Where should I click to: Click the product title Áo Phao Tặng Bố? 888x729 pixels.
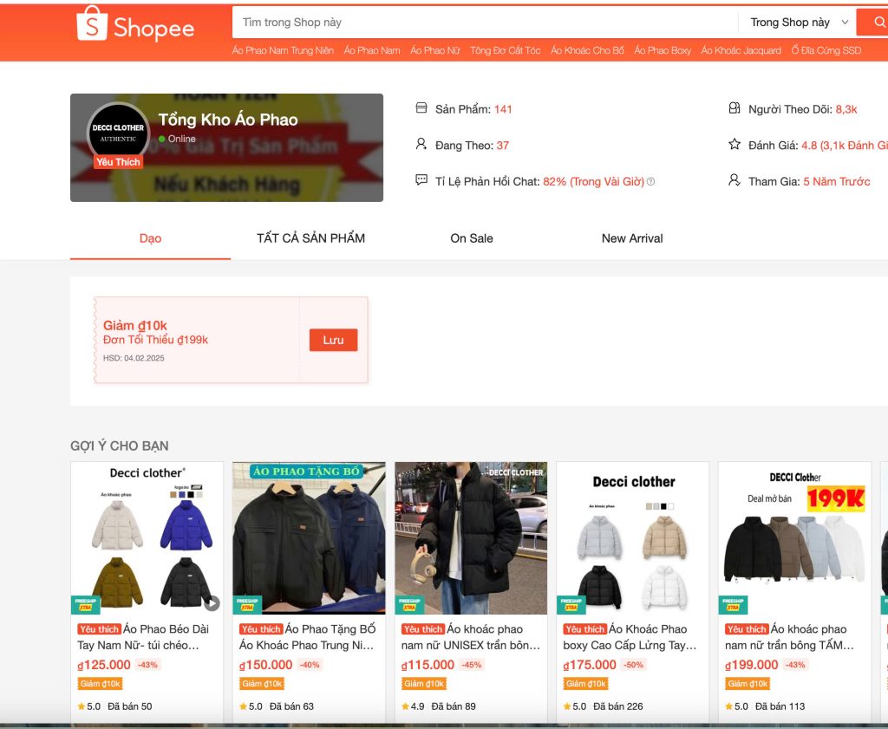306,637
